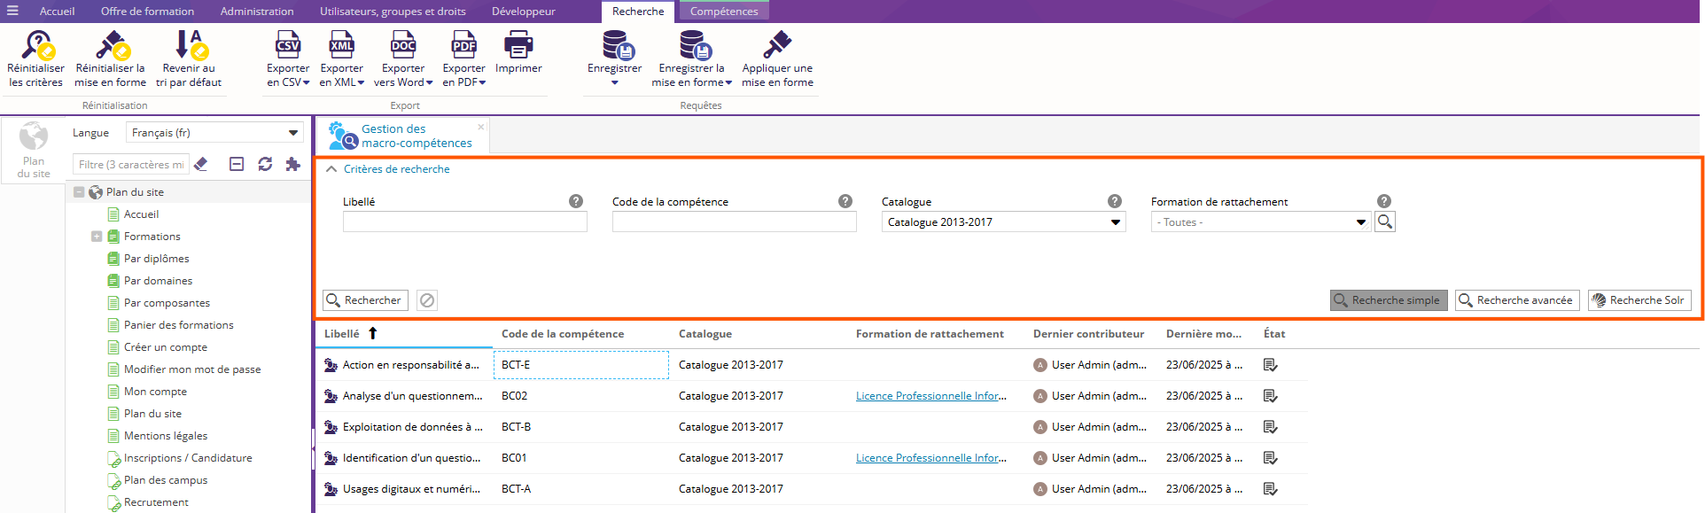Viewport: 1705px width, 513px height.
Task: Click the help icon next to Libellé
Action: coord(576,201)
